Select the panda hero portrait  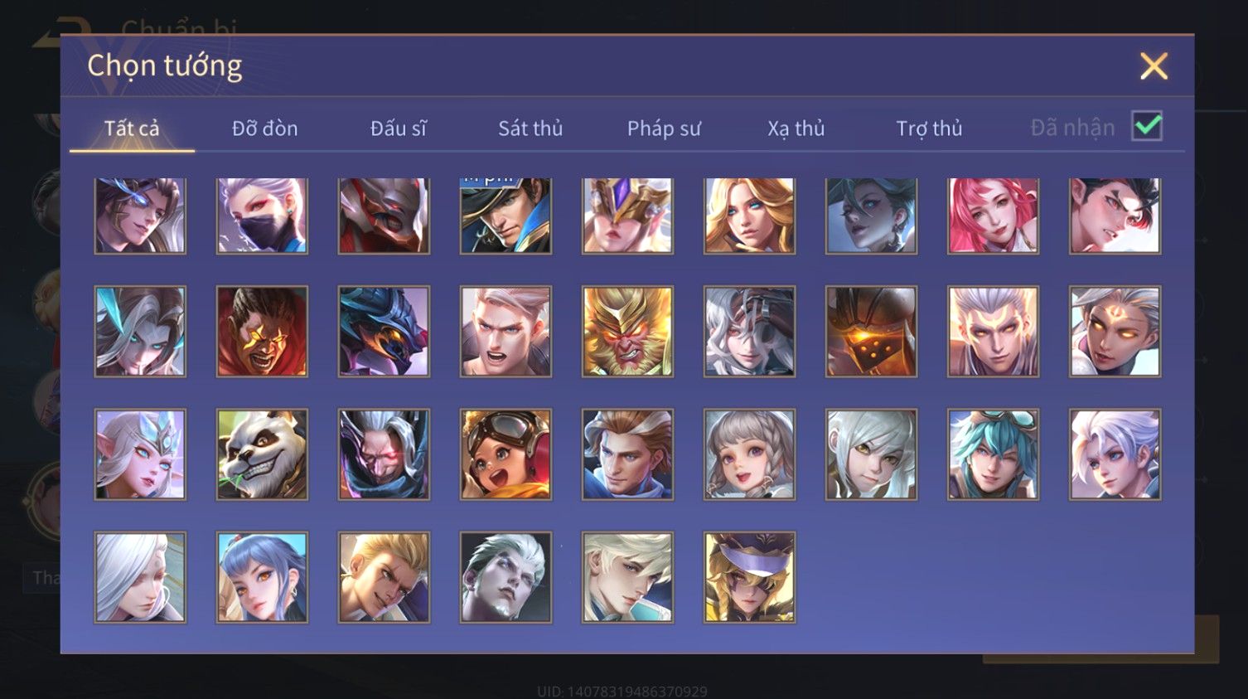point(262,454)
